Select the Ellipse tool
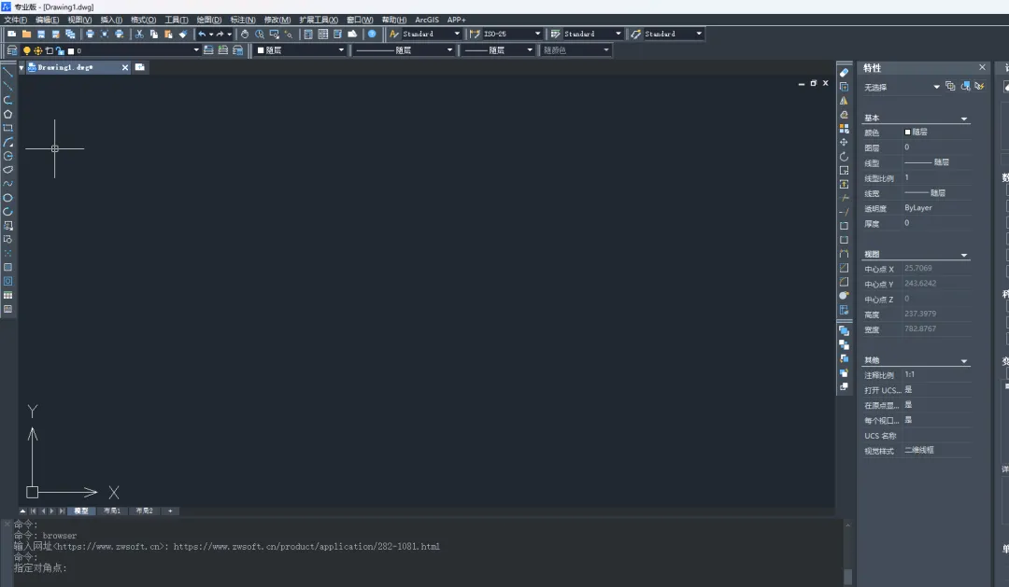 [7, 198]
